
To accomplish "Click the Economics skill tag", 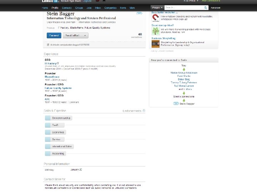I will (x=55, y=132).
